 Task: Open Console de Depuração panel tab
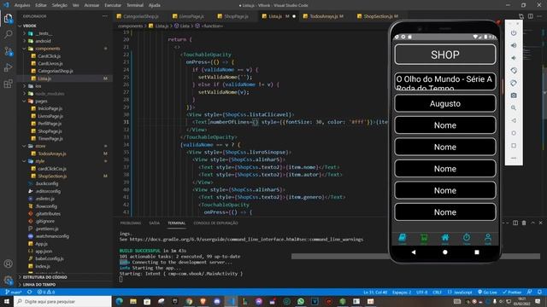click(215, 223)
